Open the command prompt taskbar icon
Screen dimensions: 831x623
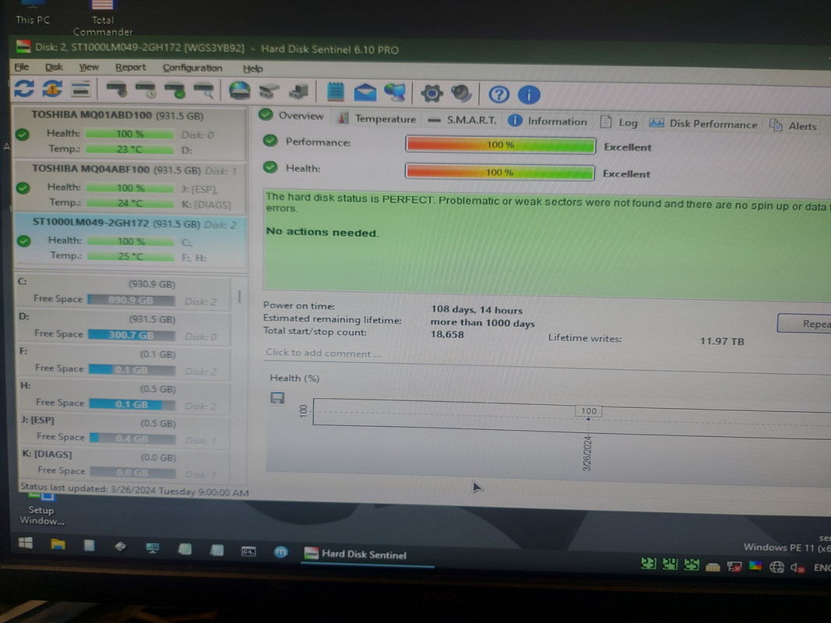[248, 551]
